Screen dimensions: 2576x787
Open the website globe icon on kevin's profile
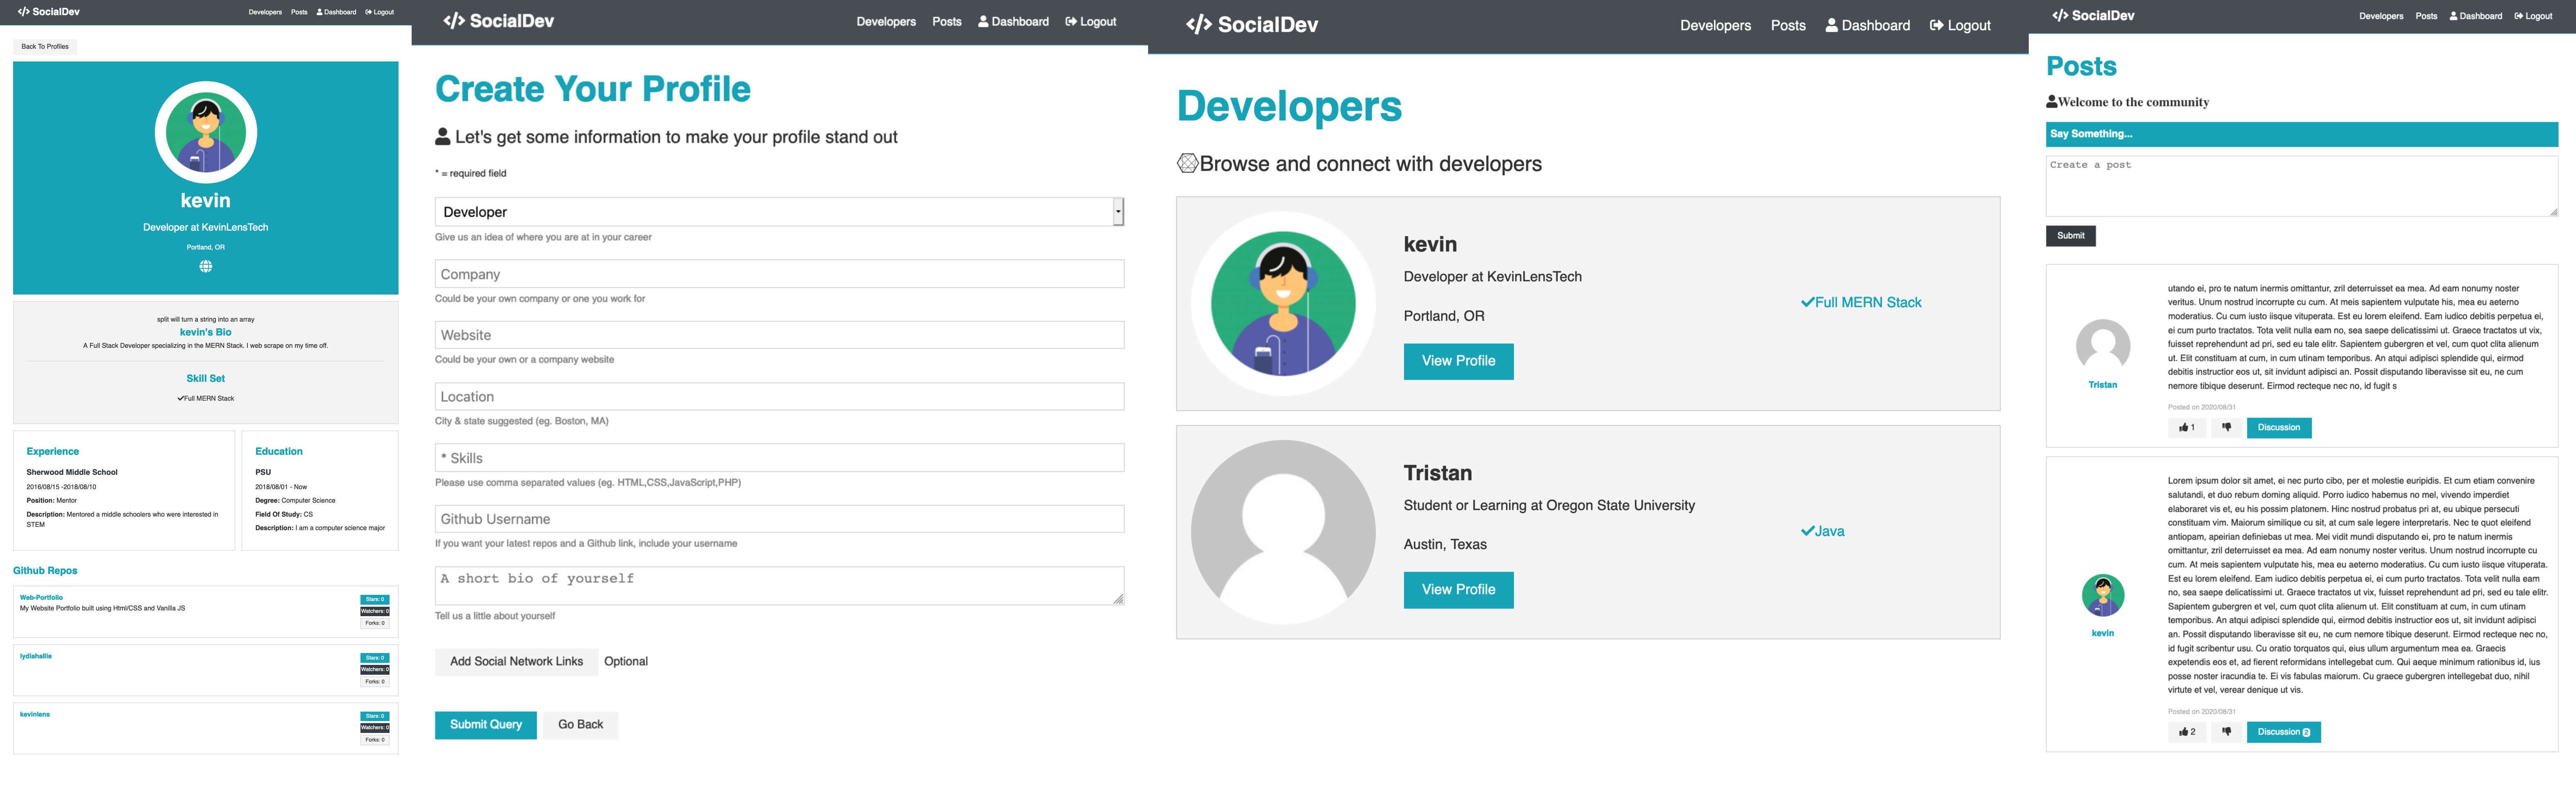pos(205,266)
